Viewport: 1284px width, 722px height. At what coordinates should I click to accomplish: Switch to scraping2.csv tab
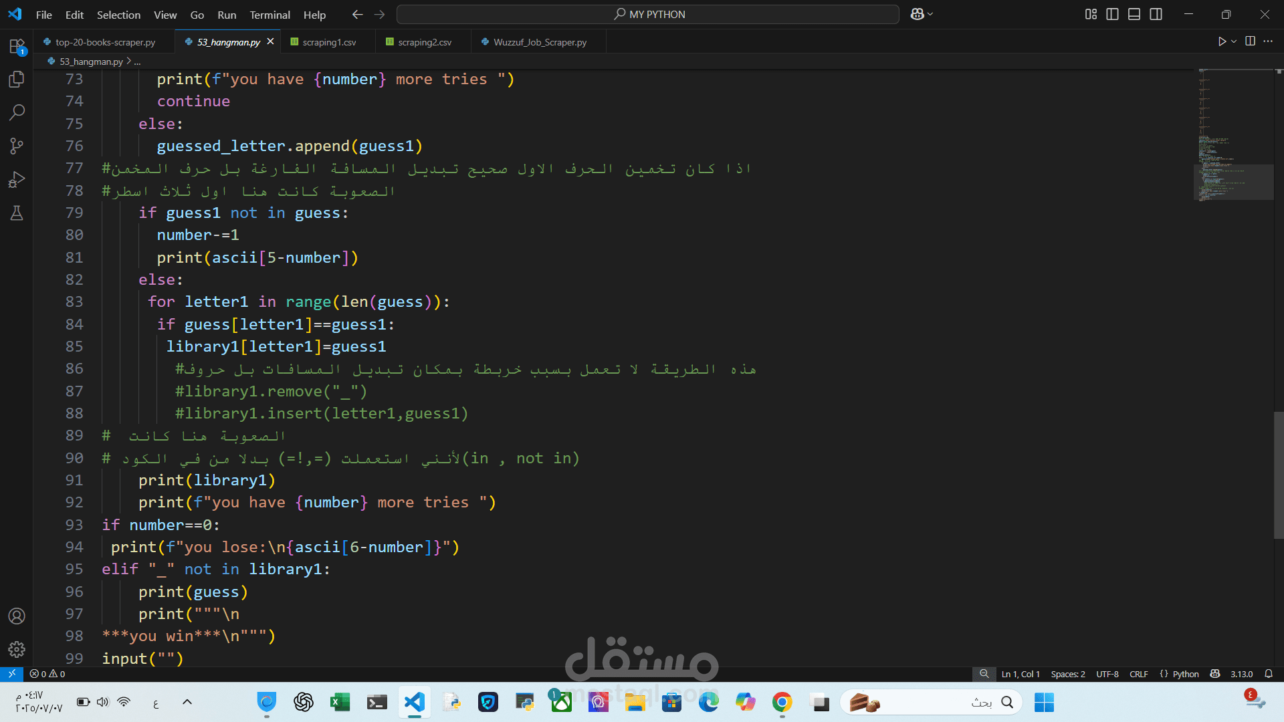[x=424, y=41]
